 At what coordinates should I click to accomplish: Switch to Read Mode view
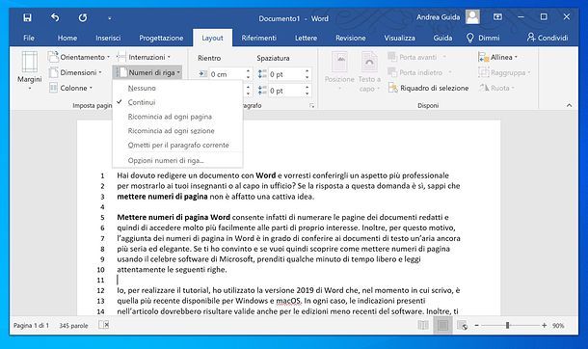coord(423,325)
